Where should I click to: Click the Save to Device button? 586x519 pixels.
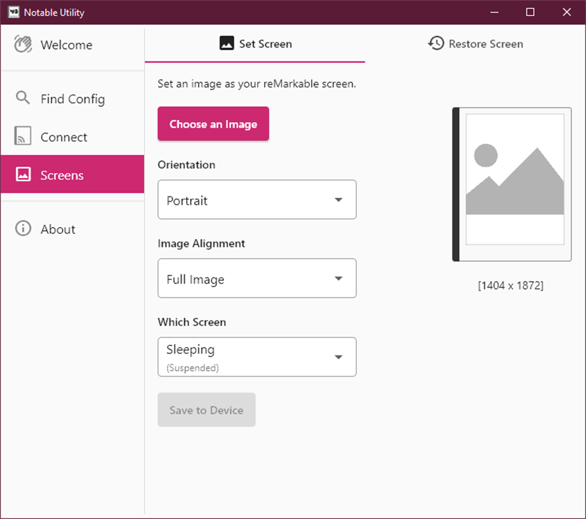pos(206,410)
